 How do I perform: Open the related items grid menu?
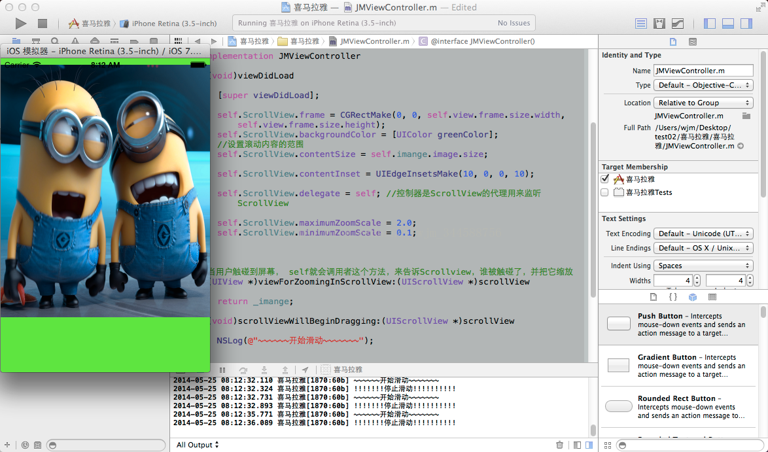click(179, 41)
